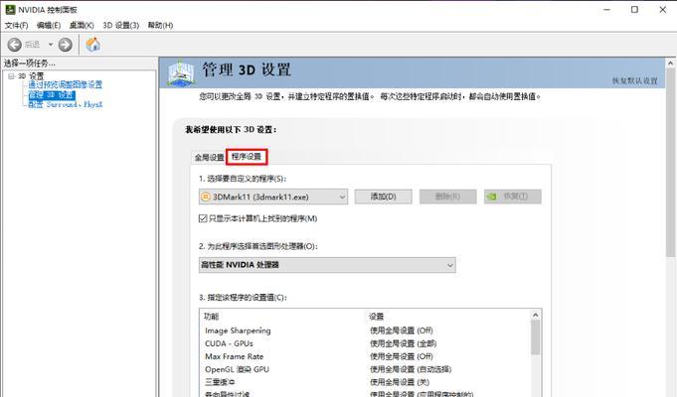
Task: Open the 桌面(K) menu
Action: coord(82,26)
